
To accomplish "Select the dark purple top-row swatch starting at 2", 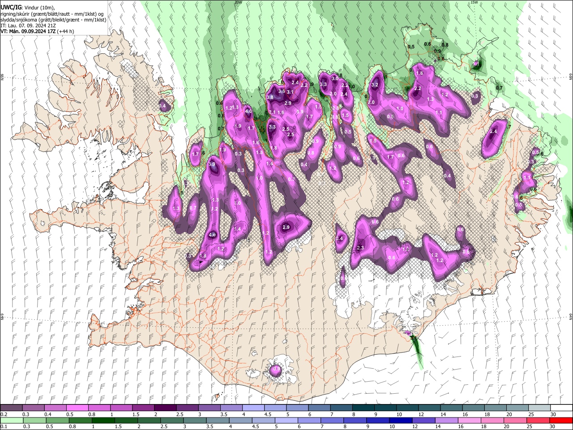I will [165, 408].
